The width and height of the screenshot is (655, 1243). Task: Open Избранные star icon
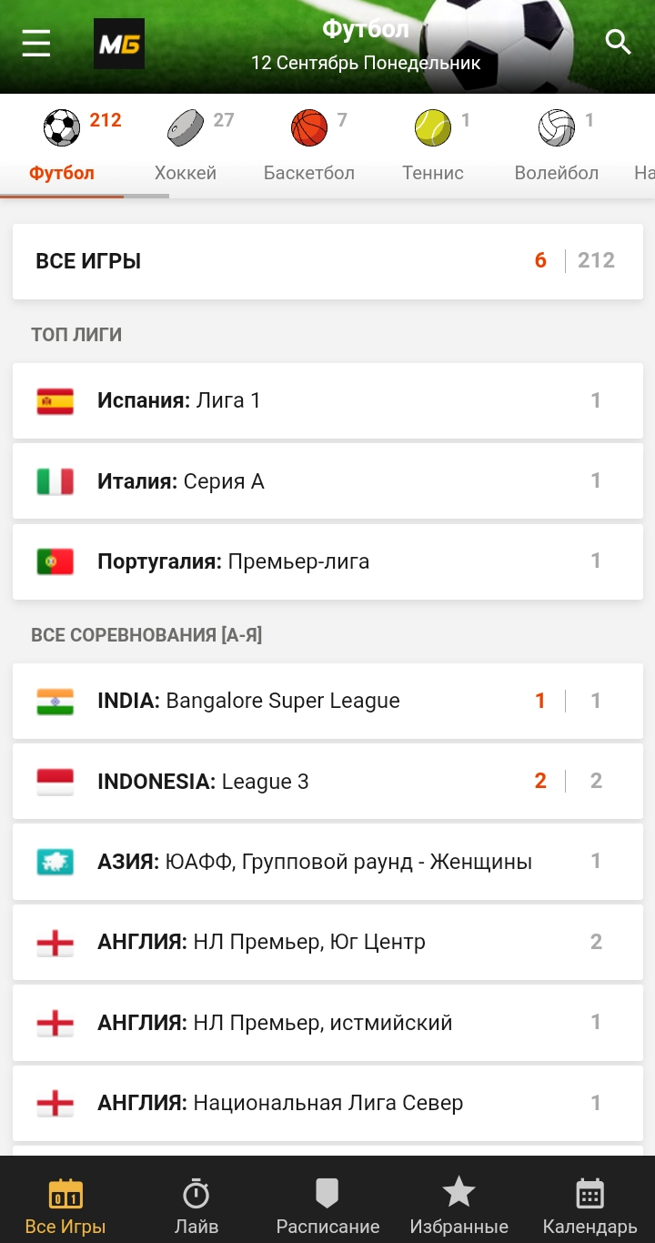[x=458, y=1192]
